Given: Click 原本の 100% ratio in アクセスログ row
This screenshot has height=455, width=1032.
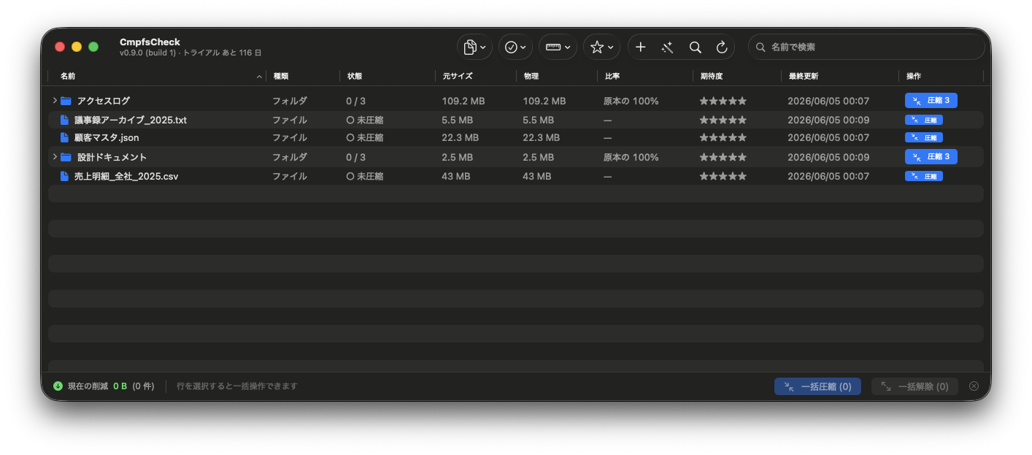Looking at the screenshot, I should coord(631,101).
